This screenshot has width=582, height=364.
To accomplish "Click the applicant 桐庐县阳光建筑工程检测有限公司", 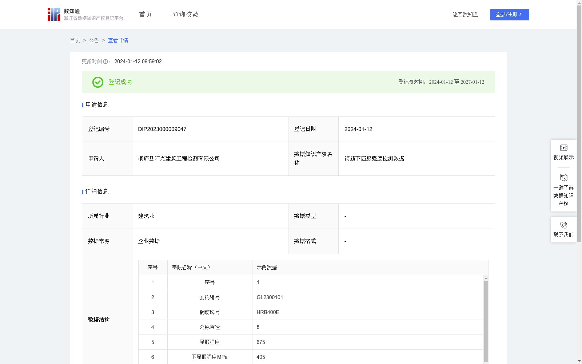I will [x=179, y=159].
